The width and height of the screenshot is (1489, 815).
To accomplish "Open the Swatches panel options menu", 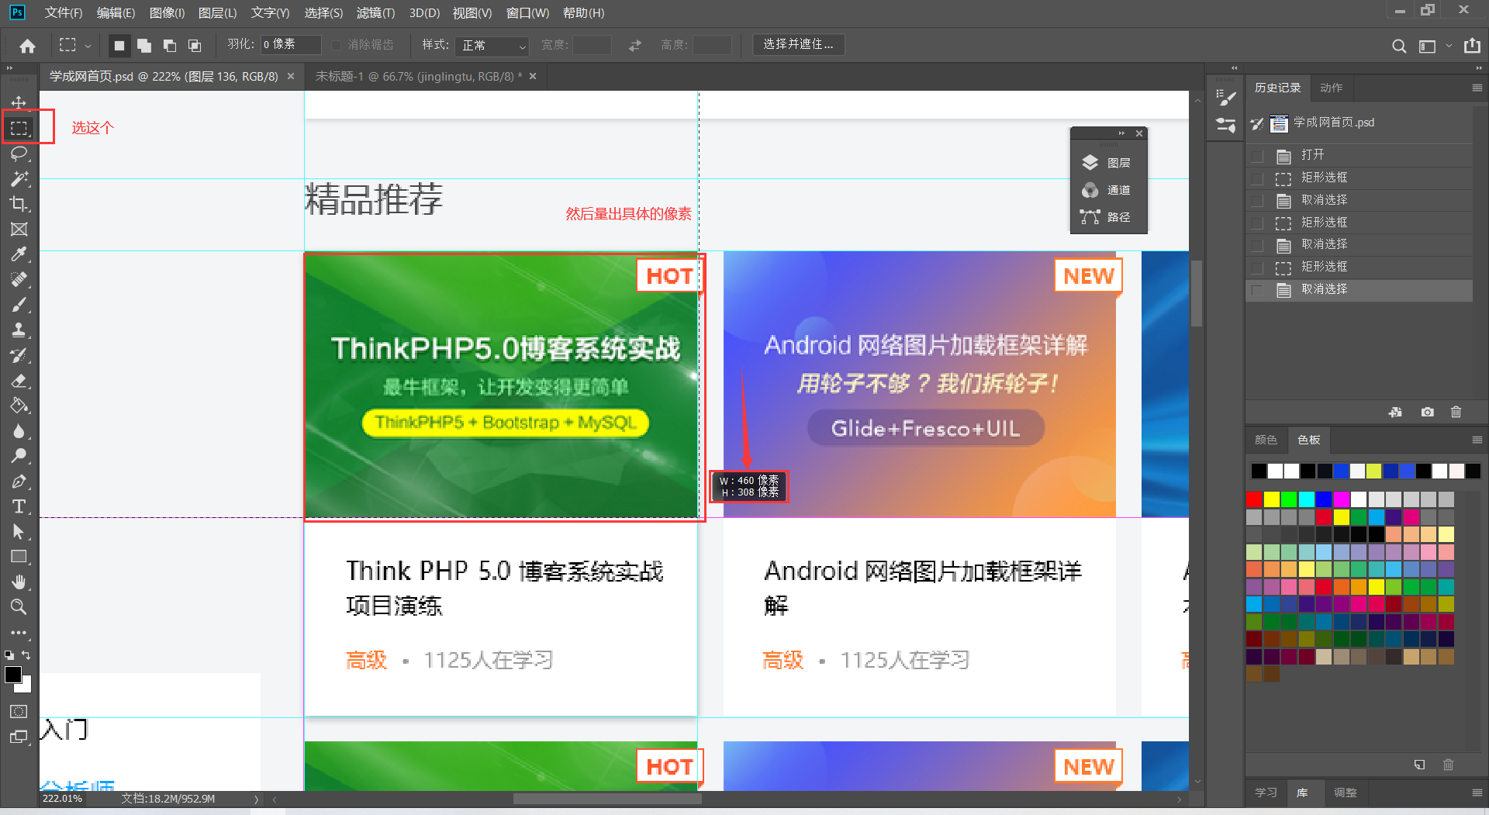I will pyautogui.click(x=1477, y=440).
